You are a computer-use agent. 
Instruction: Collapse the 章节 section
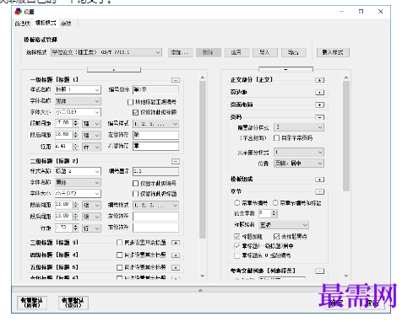click(319, 192)
